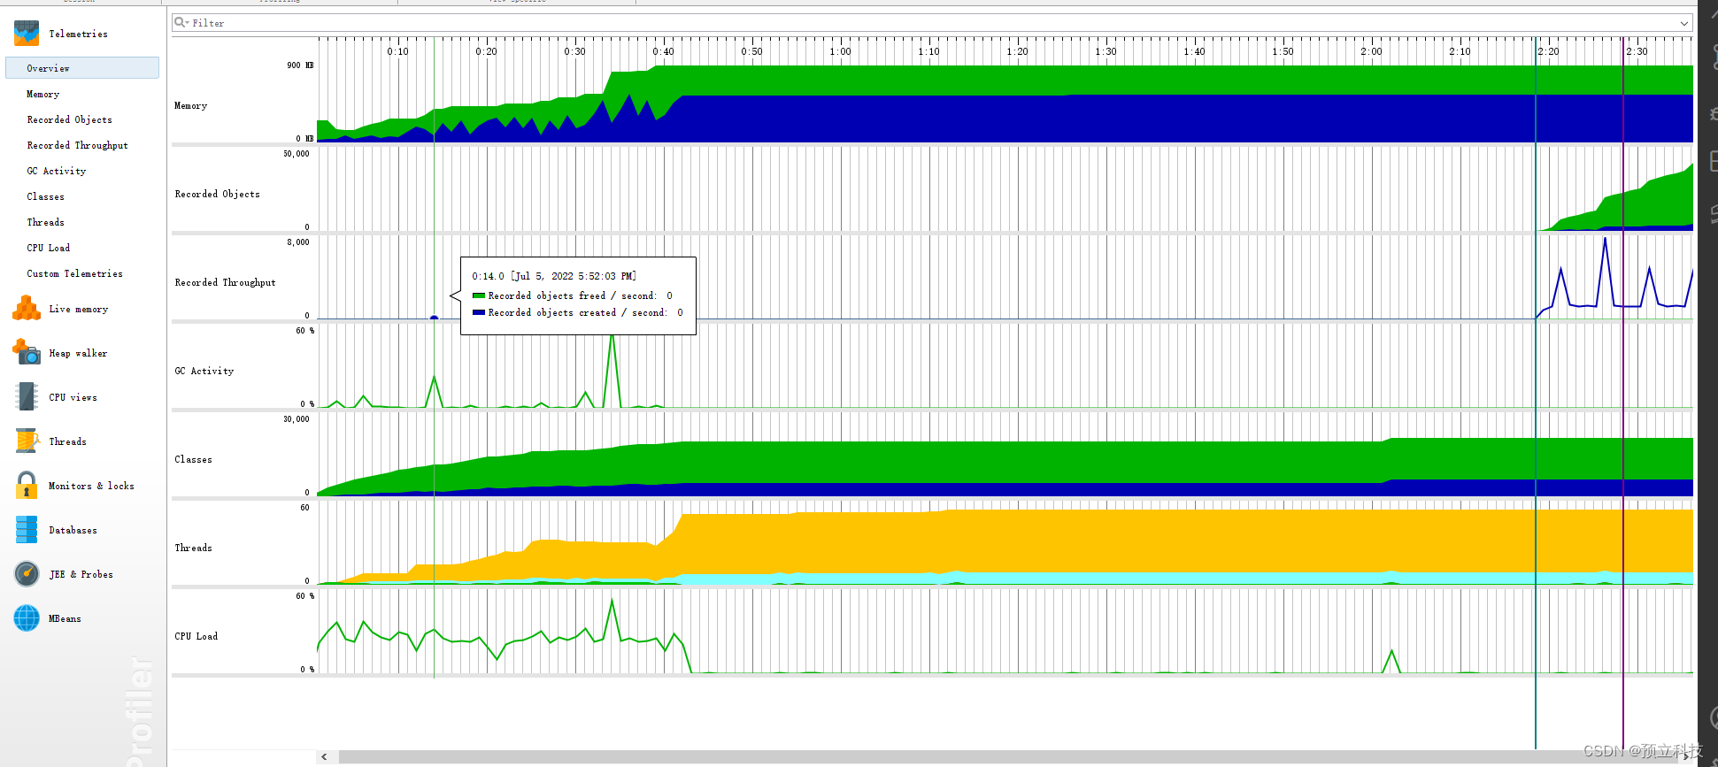Open the Live memory section label
Image resolution: width=1718 pixels, height=767 pixels.
point(79,309)
